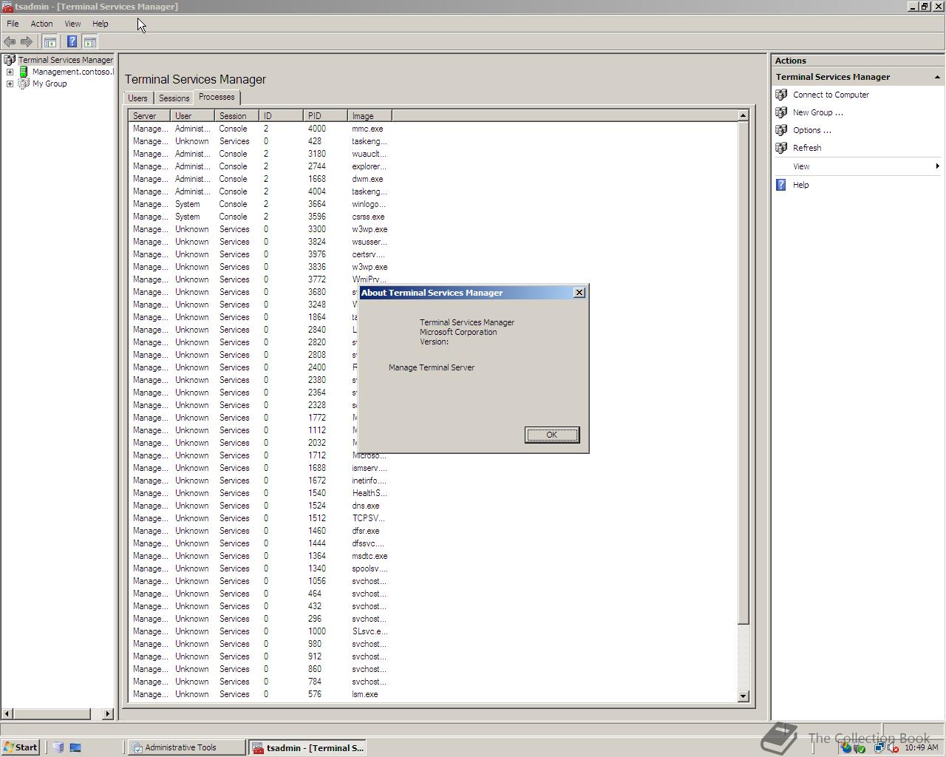Click Refresh in Actions pane

[807, 148]
